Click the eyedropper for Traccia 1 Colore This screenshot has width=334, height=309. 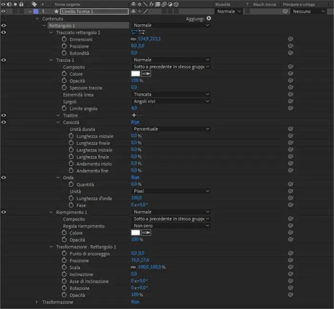pyautogui.click(x=146, y=74)
